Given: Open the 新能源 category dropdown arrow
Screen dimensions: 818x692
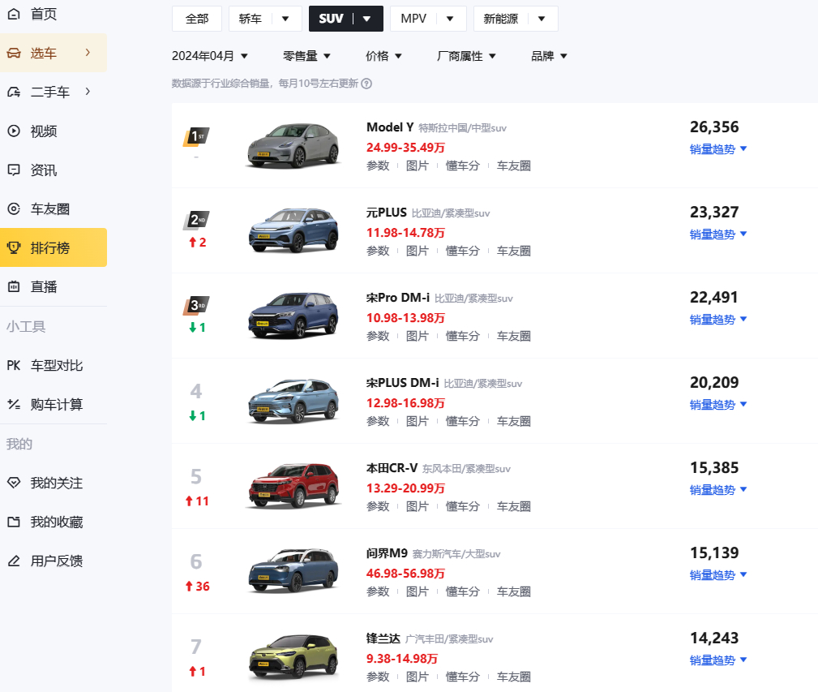Looking at the screenshot, I should (x=542, y=19).
